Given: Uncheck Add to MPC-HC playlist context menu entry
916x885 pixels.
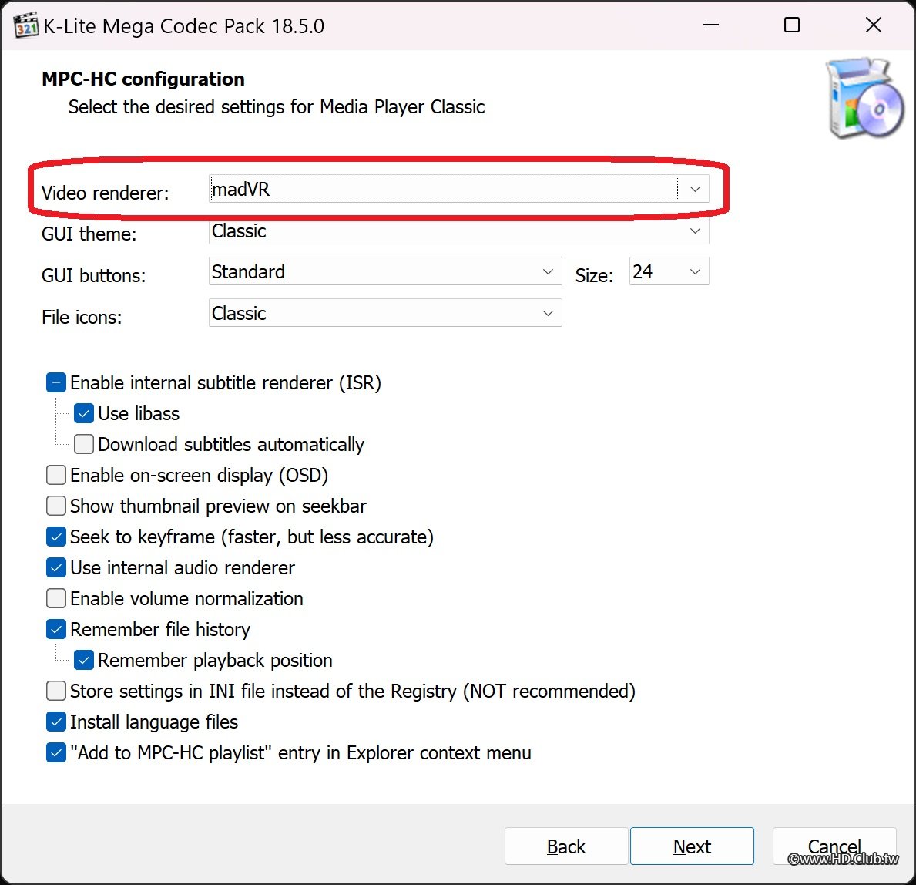Looking at the screenshot, I should (x=56, y=753).
